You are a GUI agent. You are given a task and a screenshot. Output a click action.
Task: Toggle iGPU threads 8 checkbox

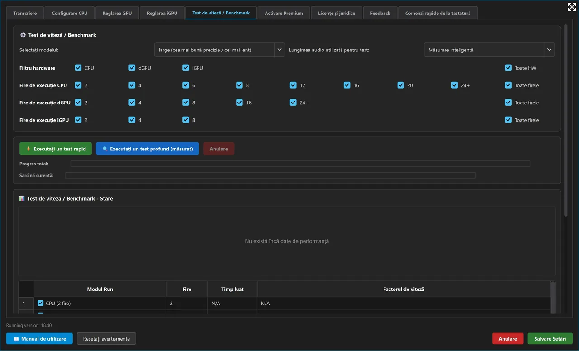click(186, 120)
